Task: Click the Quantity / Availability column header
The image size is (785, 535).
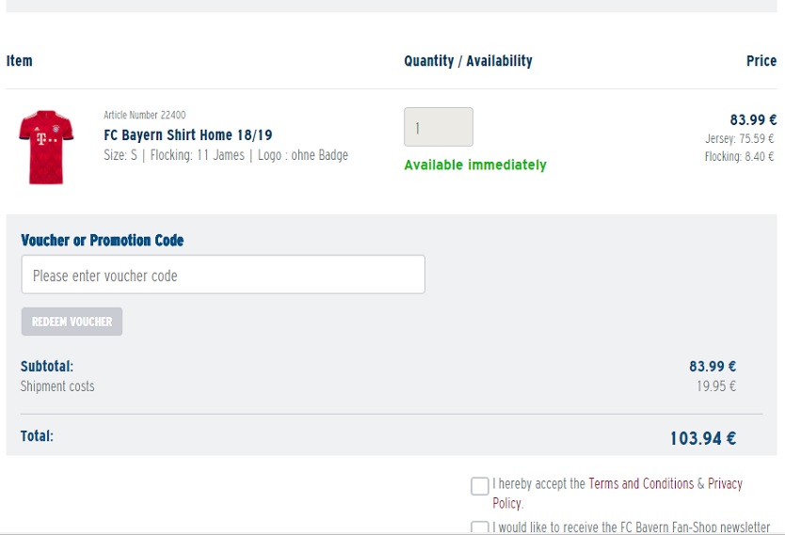Action: 468,61
